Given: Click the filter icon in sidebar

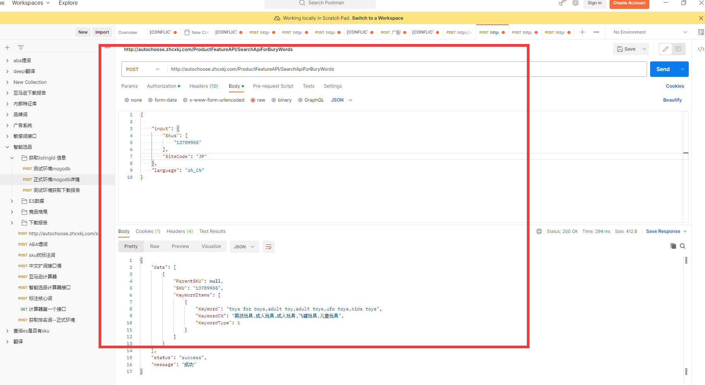Looking at the screenshot, I should [21, 47].
